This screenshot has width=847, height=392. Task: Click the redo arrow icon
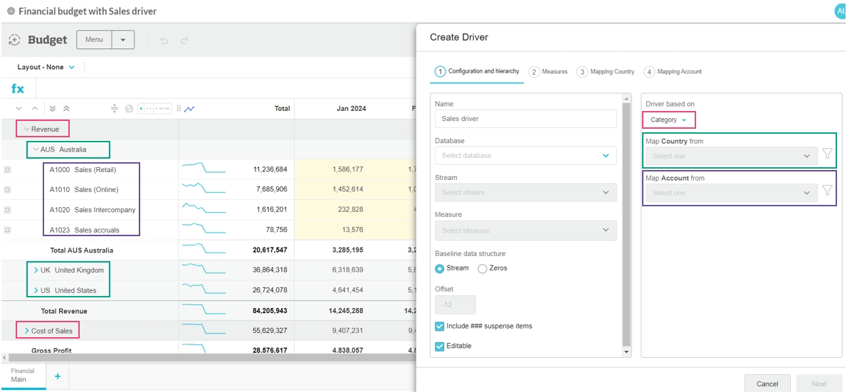point(184,41)
